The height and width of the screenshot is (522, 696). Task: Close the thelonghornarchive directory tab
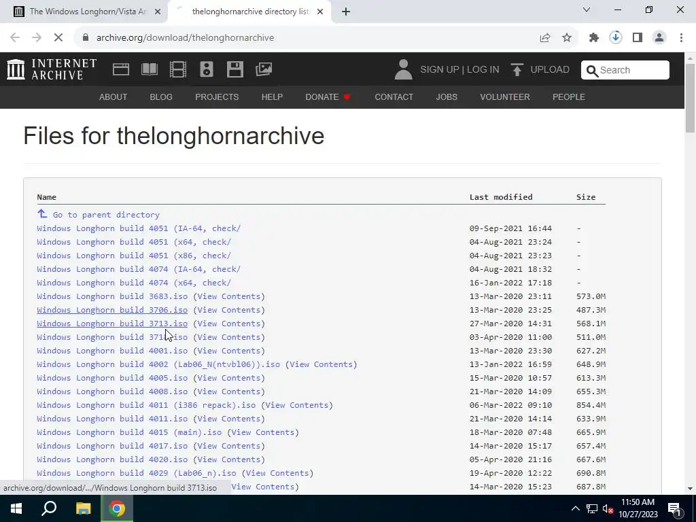click(x=320, y=12)
